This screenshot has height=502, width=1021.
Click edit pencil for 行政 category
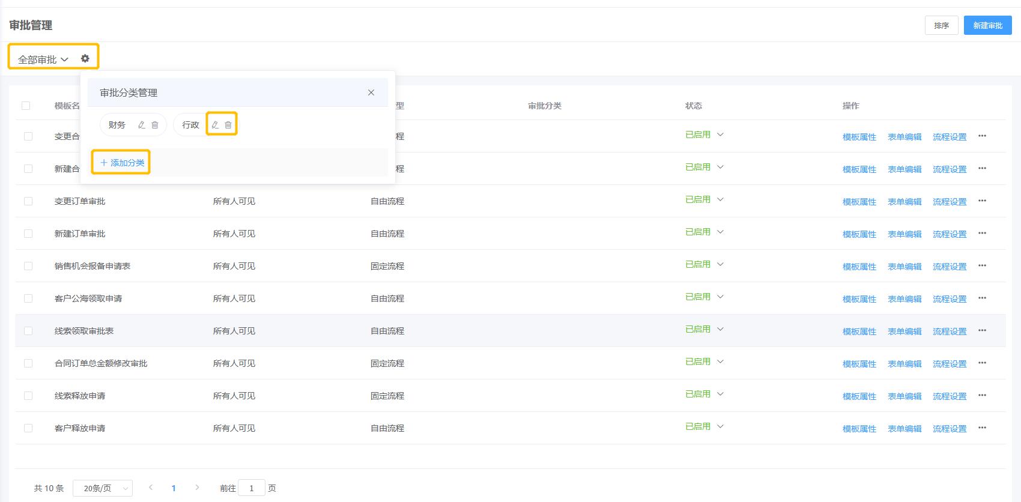(x=215, y=125)
